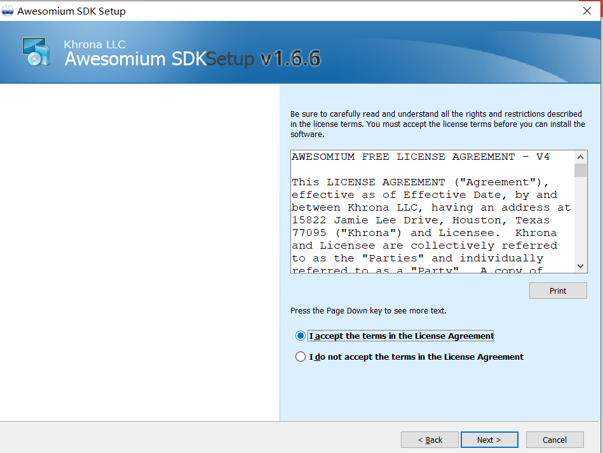Click the 'Khrona LLC' banner text

(95, 44)
